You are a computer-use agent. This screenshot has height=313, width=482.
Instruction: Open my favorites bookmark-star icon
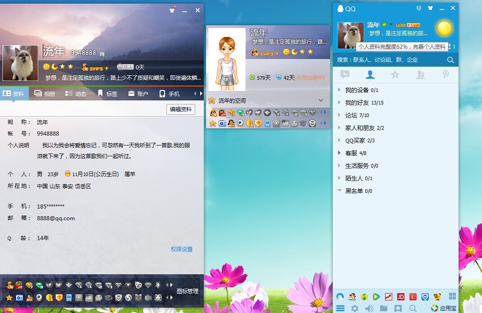(x=398, y=308)
